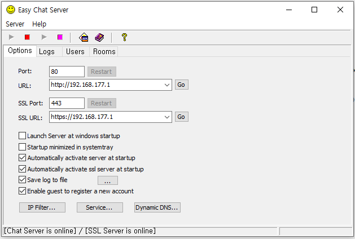355x239 pixels.
Task: Click the grayed start SSL server play icon
Action: click(x=44, y=37)
